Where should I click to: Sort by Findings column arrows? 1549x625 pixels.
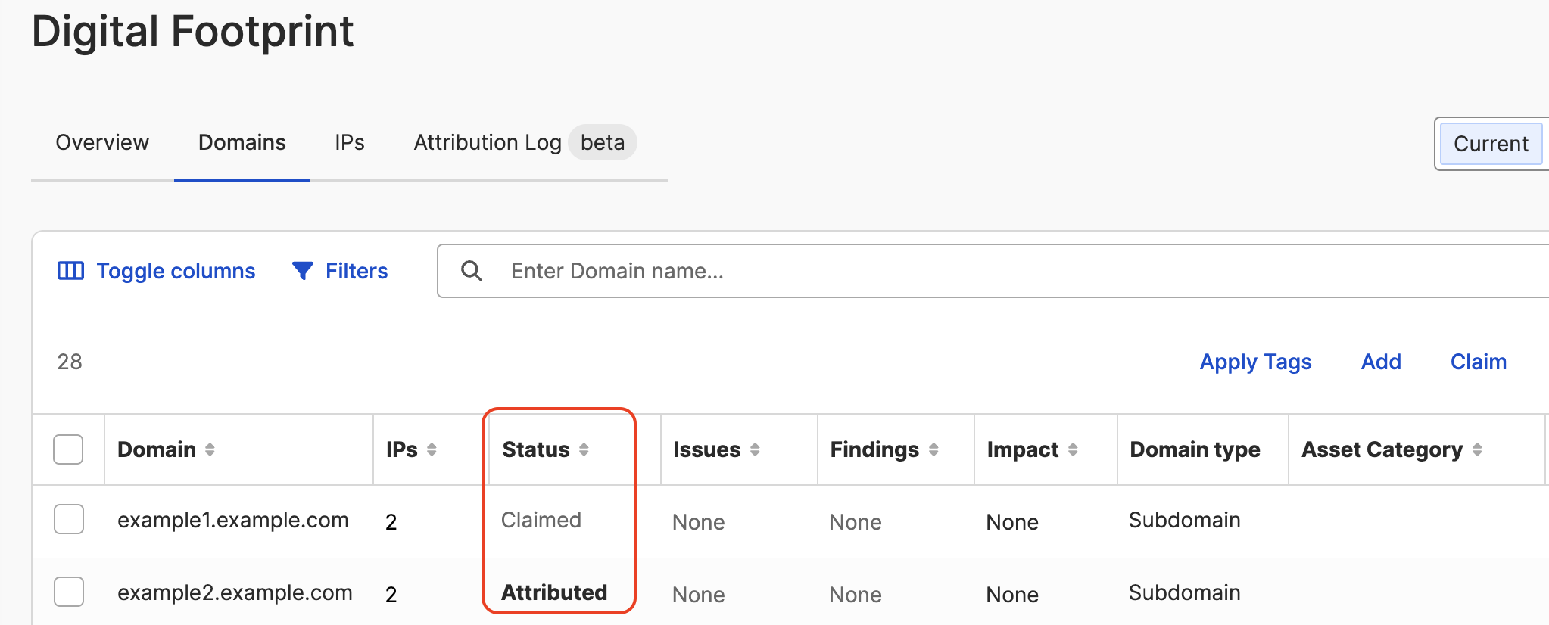coord(933,449)
